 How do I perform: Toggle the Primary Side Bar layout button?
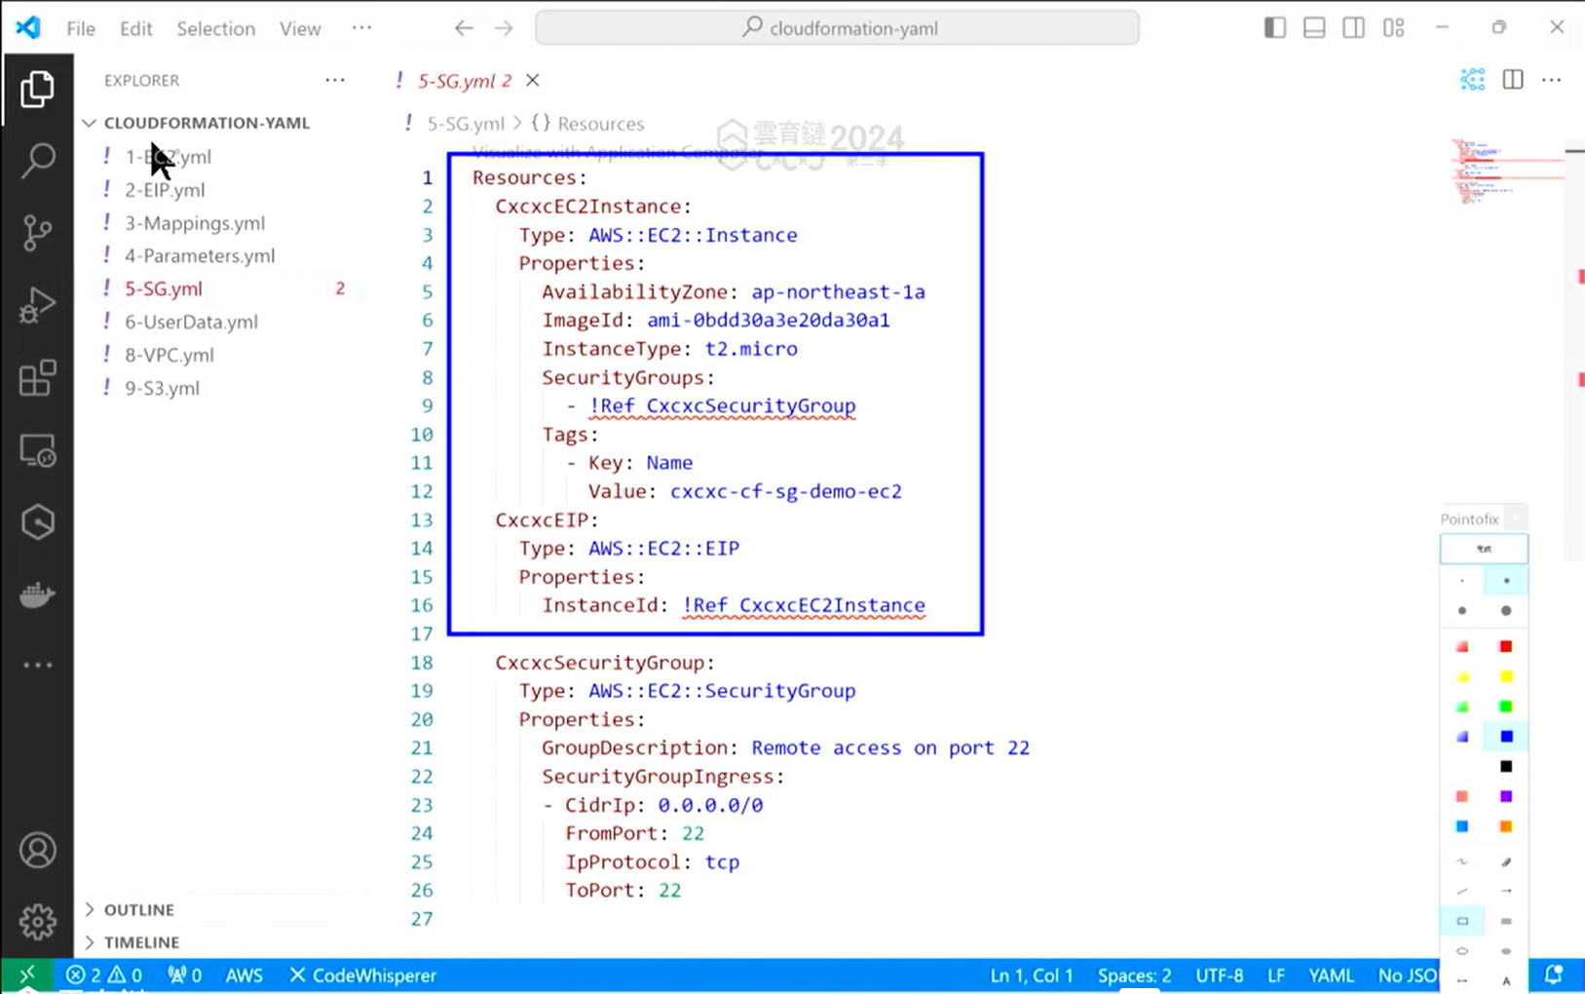tap(1274, 28)
